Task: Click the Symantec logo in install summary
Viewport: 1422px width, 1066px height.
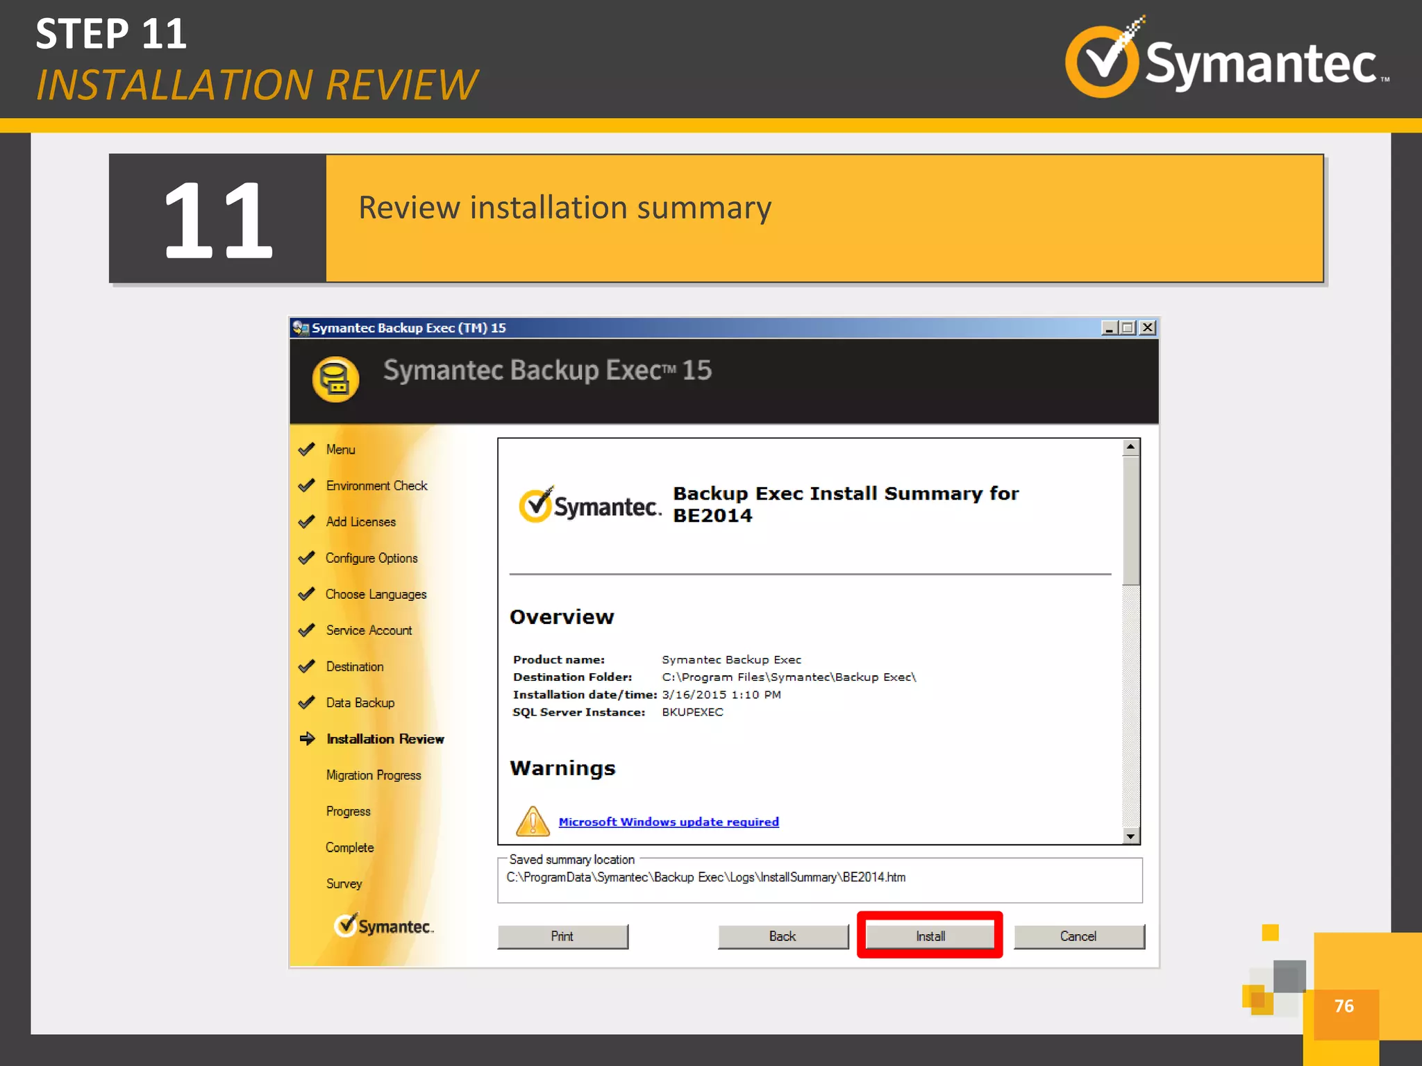Action: (x=589, y=505)
